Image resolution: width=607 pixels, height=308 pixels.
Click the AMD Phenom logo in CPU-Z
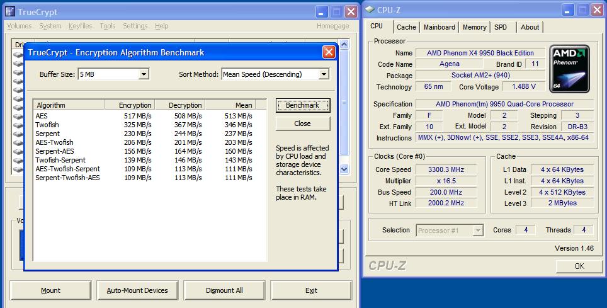(x=569, y=69)
